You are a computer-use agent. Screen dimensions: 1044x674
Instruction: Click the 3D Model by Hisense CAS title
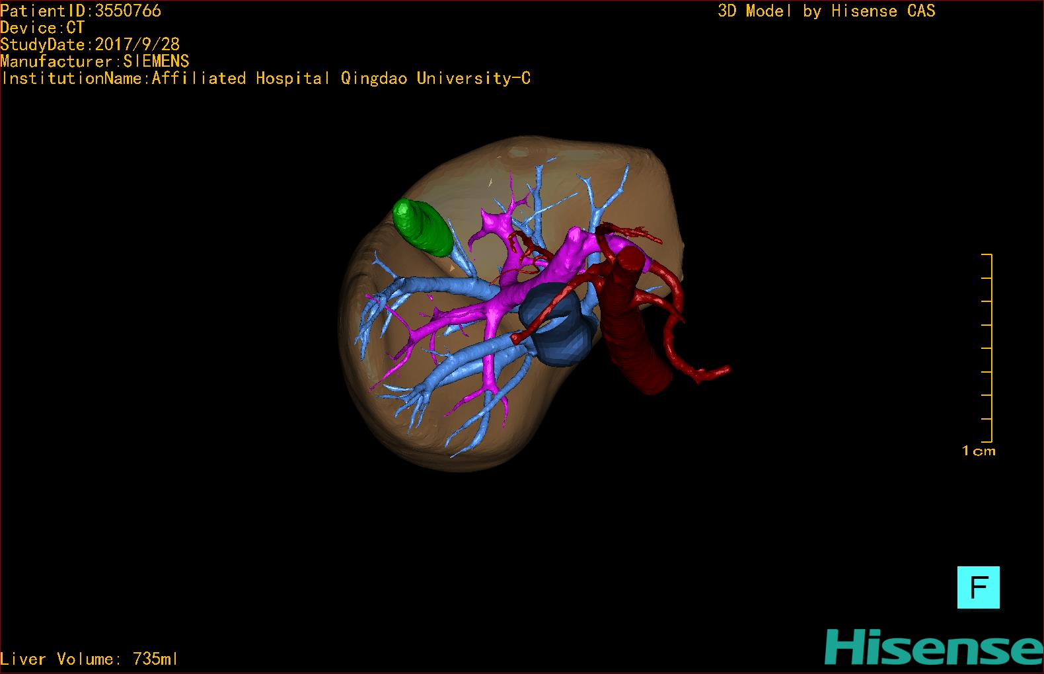coord(827,11)
